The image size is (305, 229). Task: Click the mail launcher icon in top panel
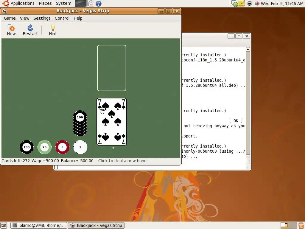tap(91, 4)
